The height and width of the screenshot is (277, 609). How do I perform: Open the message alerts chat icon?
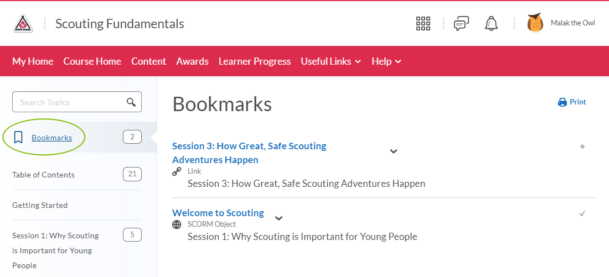[461, 24]
